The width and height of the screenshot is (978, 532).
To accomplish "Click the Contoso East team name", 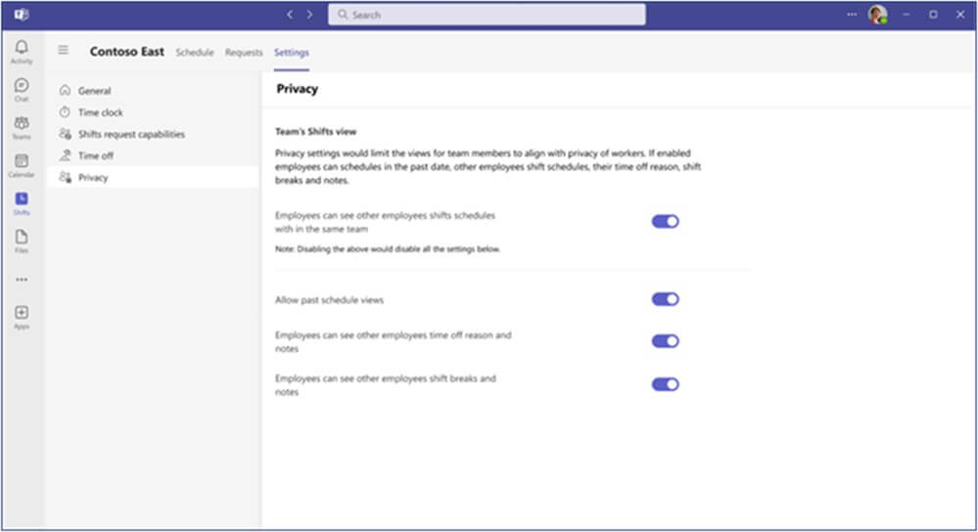I will (126, 52).
